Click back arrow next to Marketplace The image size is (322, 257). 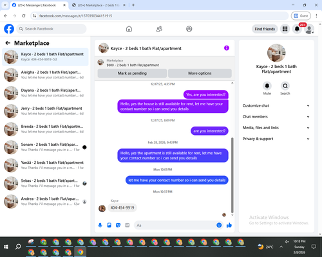point(8,43)
